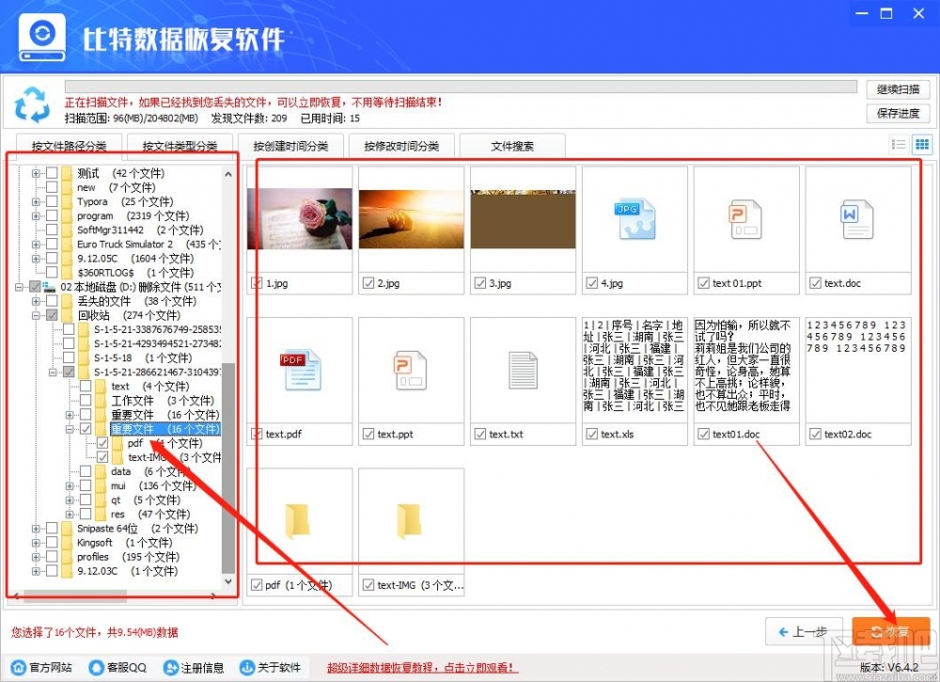Click the recovery software logo
The height and width of the screenshot is (682, 940).
coord(40,36)
